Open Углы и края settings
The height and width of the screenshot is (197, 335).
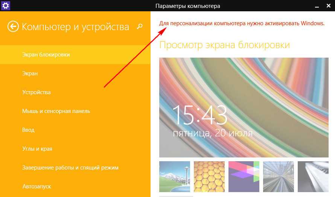pyautogui.click(x=37, y=149)
